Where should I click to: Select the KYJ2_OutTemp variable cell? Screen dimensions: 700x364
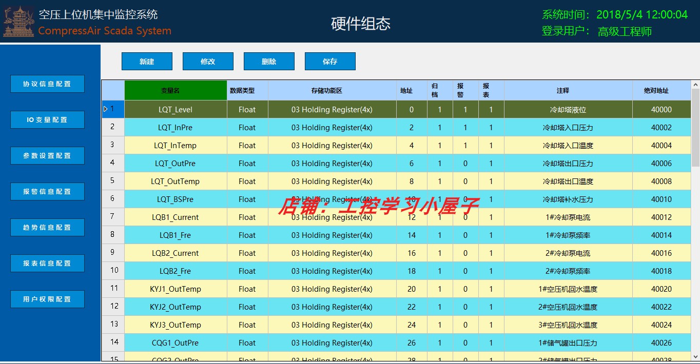tap(176, 307)
